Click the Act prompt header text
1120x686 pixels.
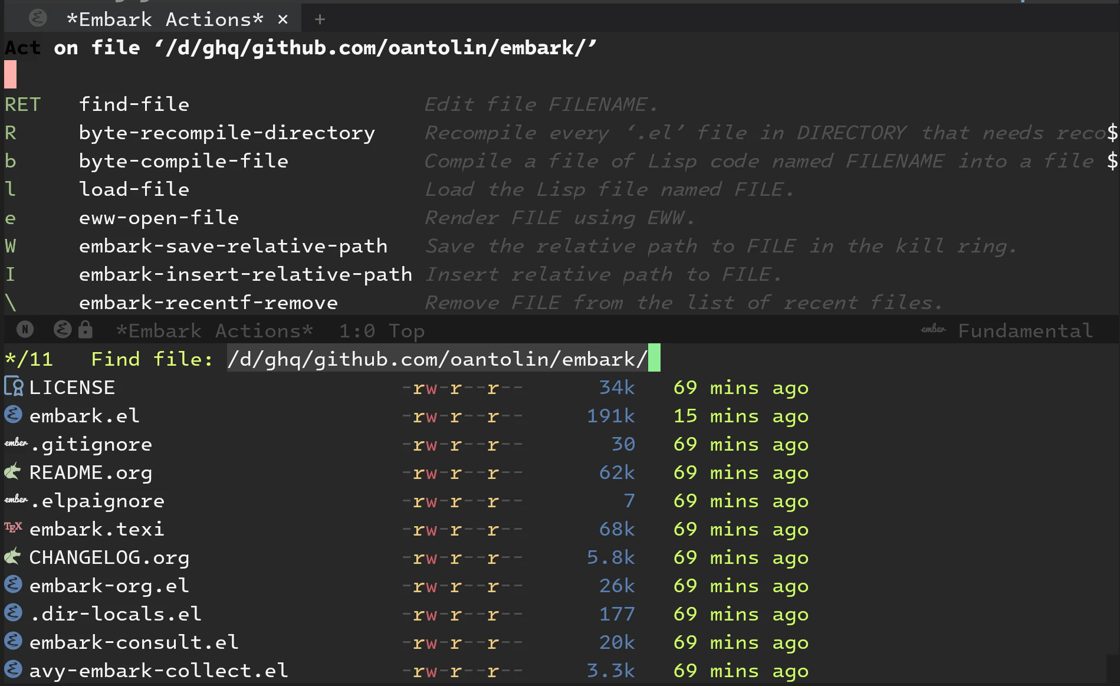23,47
